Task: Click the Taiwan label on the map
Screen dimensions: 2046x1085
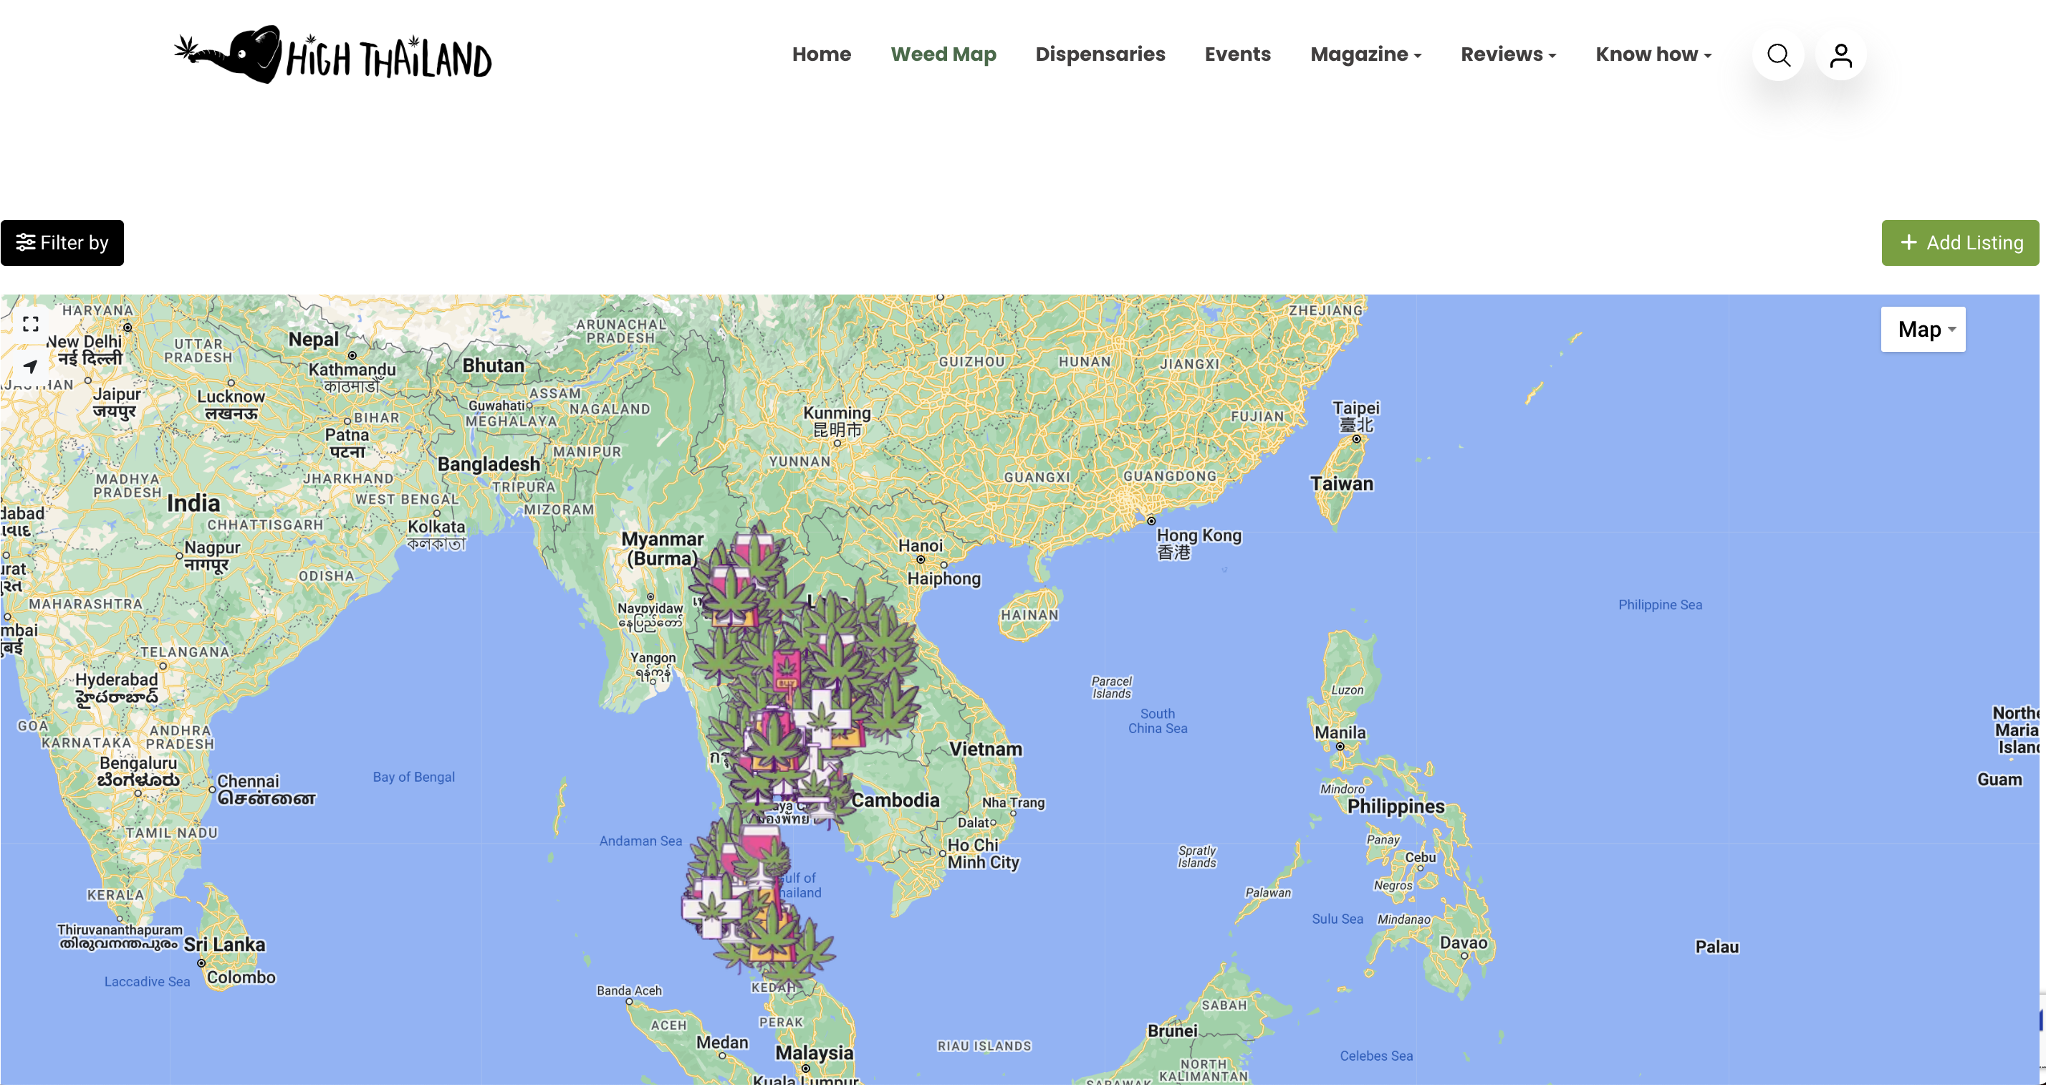Action: coord(1342,484)
